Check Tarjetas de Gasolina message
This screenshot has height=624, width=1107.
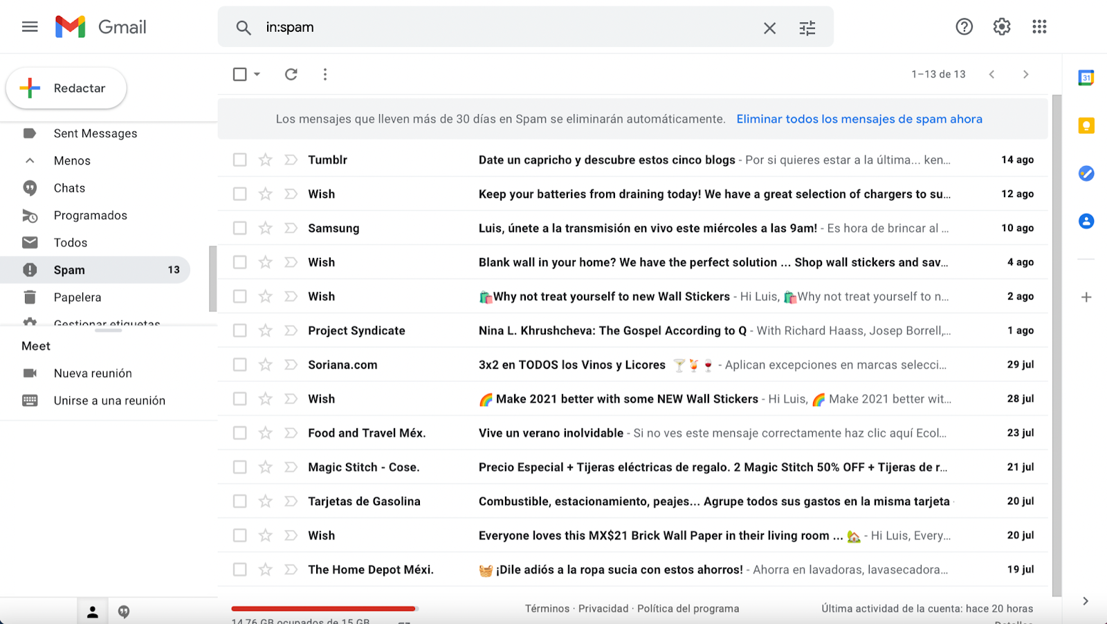[x=240, y=501]
